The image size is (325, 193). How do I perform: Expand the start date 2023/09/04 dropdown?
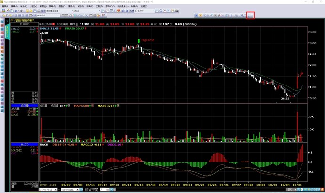click(56, 190)
